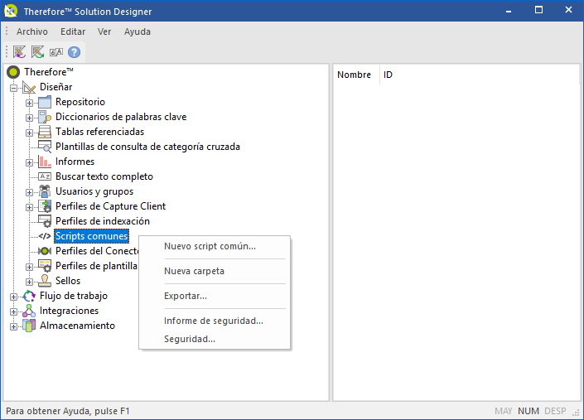Click the Perfiles de indexación gear icon
Image resolution: width=584 pixels, height=420 pixels.
click(x=45, y=221)
